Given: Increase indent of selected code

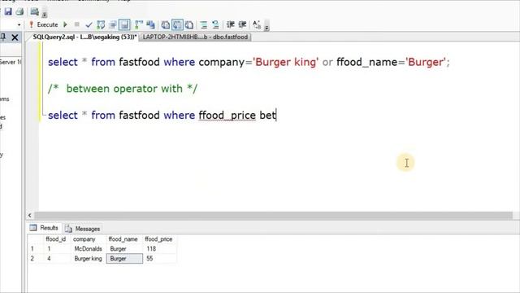Looking at the screenshot, I should click(242, 24).
